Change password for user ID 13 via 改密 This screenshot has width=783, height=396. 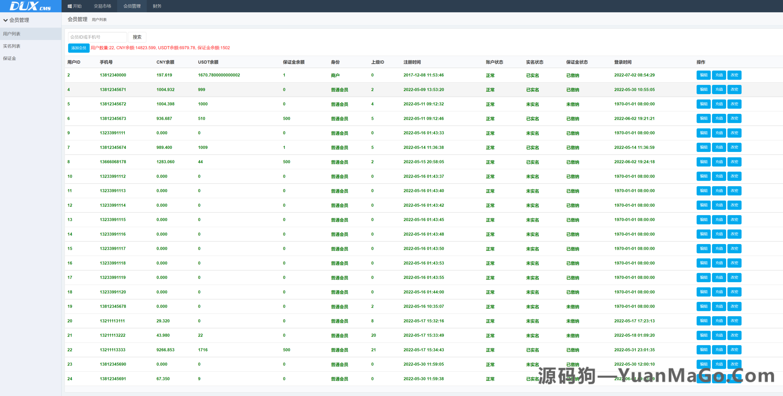point(734,220)
